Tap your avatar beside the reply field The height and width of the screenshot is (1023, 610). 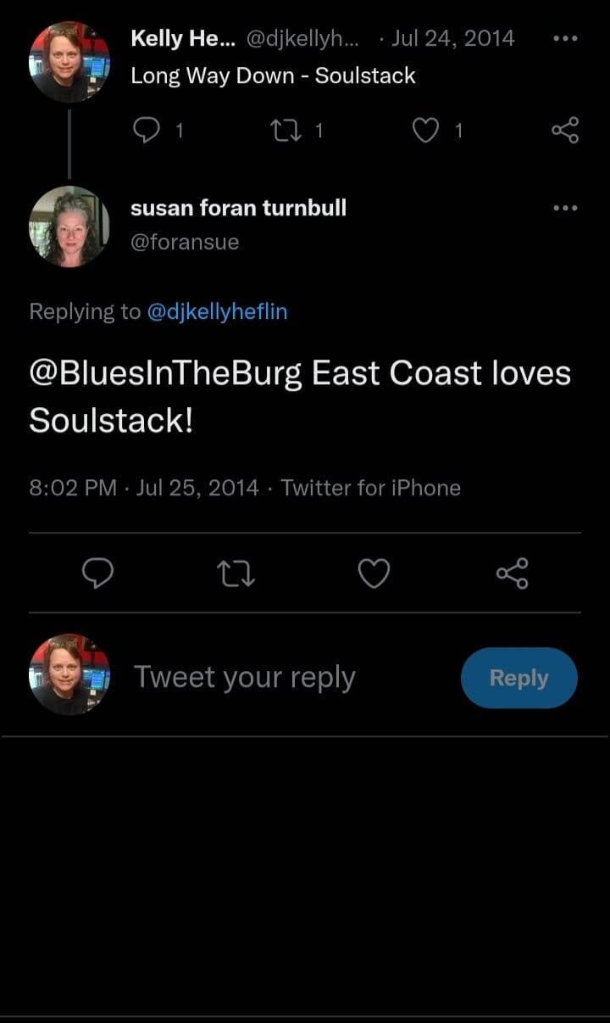coord(69,674)
